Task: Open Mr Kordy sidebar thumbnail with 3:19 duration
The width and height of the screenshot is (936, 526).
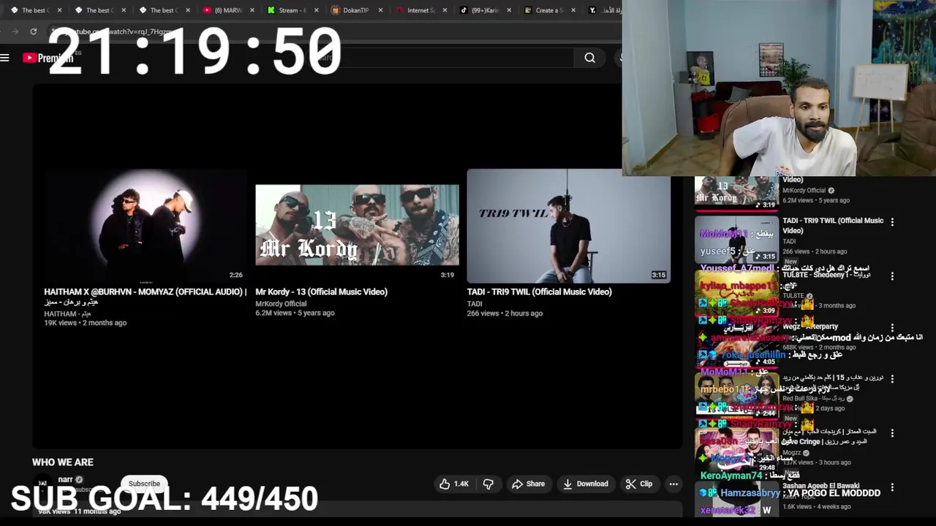Action: (736, 193)
